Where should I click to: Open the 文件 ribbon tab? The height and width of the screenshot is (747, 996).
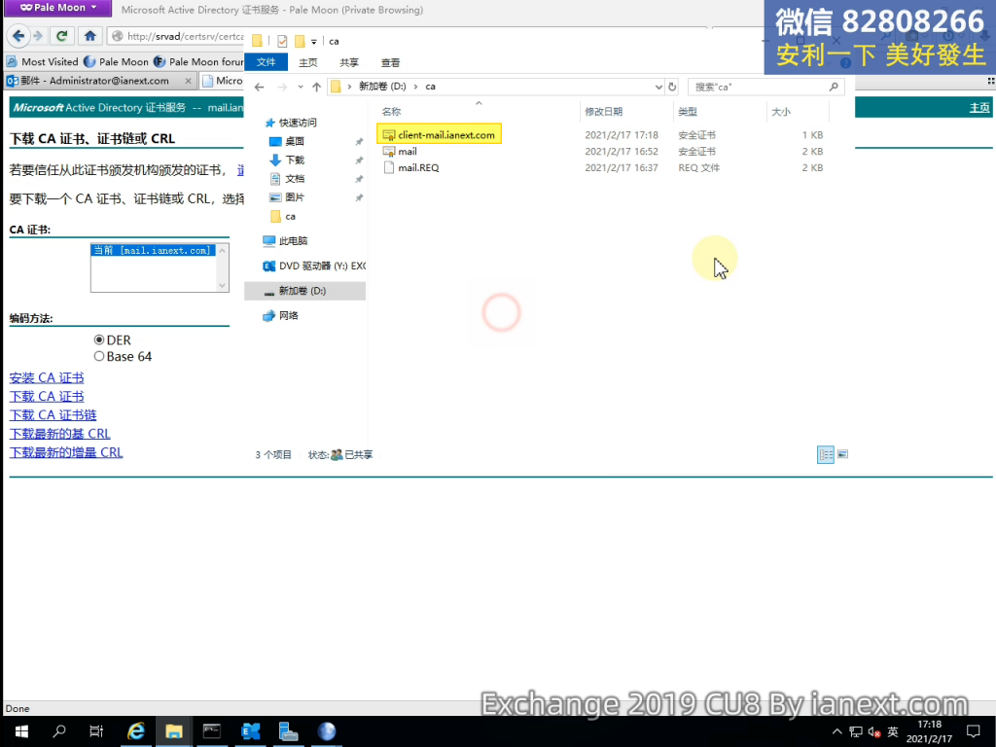pyautogui.click(x=266, y=62)
